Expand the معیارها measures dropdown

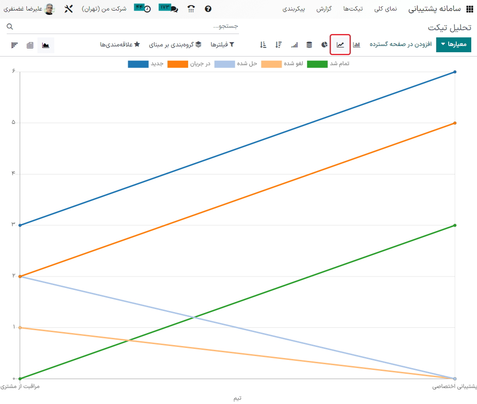coord(453,45)
